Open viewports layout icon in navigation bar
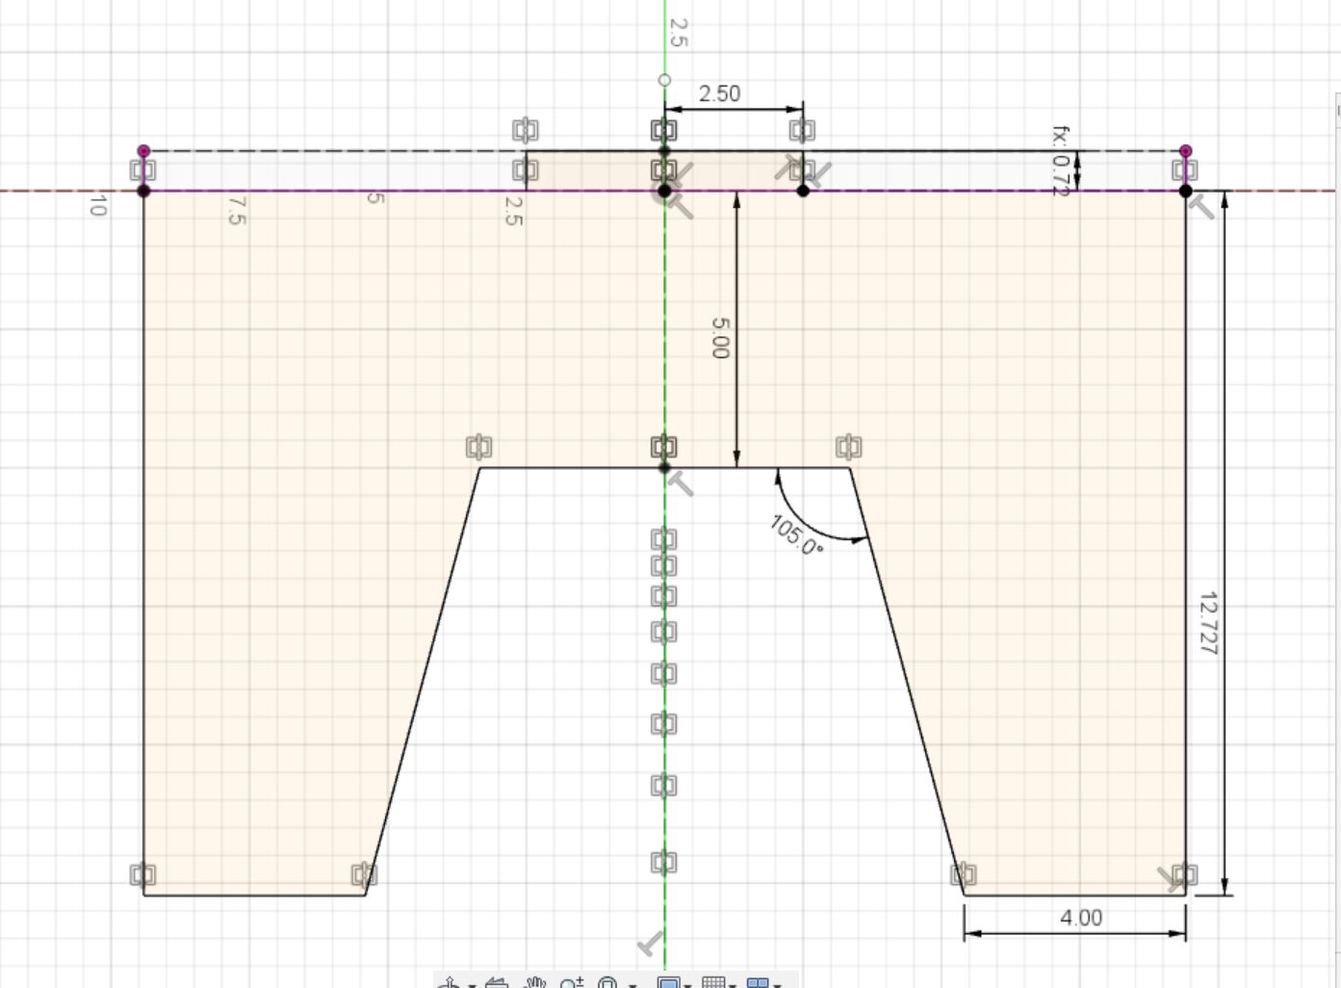 (x=759, y=982)
